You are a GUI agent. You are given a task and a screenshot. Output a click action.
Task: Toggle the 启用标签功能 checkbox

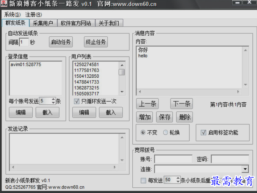click(x=204, y=132)
